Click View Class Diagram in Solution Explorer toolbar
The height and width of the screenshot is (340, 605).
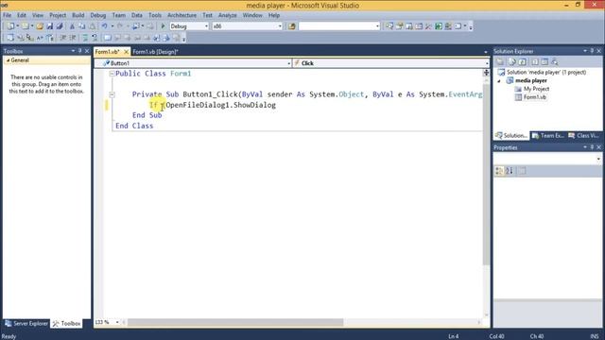pos(555,61)
